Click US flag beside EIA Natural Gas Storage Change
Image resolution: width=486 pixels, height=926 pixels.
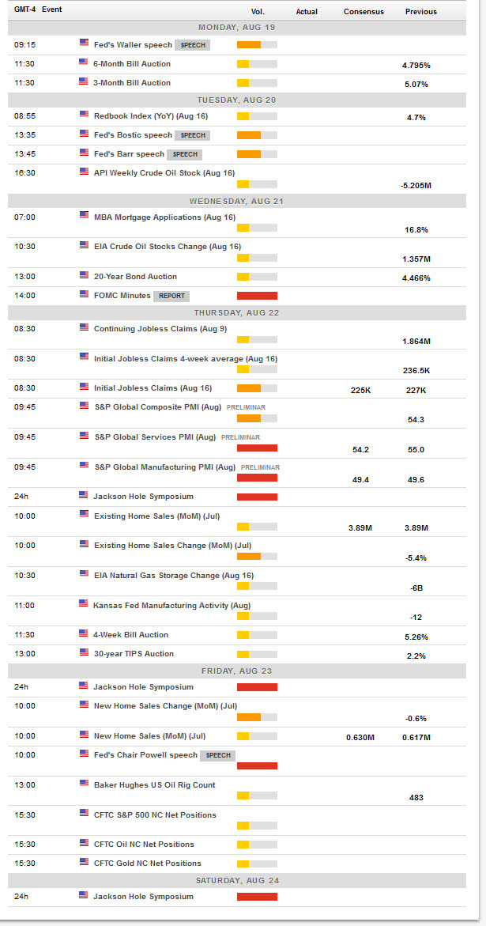click(84, 573)
